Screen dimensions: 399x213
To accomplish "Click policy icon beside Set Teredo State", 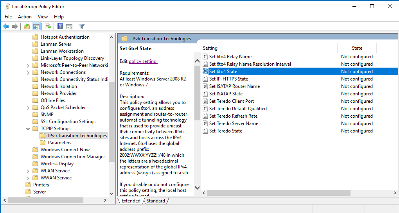I will 205,131.
